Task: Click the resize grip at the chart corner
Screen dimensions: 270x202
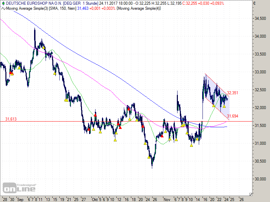Action: (x=251, y=194)
